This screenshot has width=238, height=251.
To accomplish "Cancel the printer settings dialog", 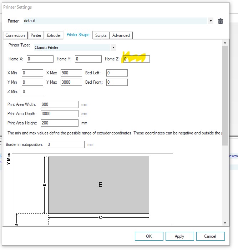I will pos(210,236).
